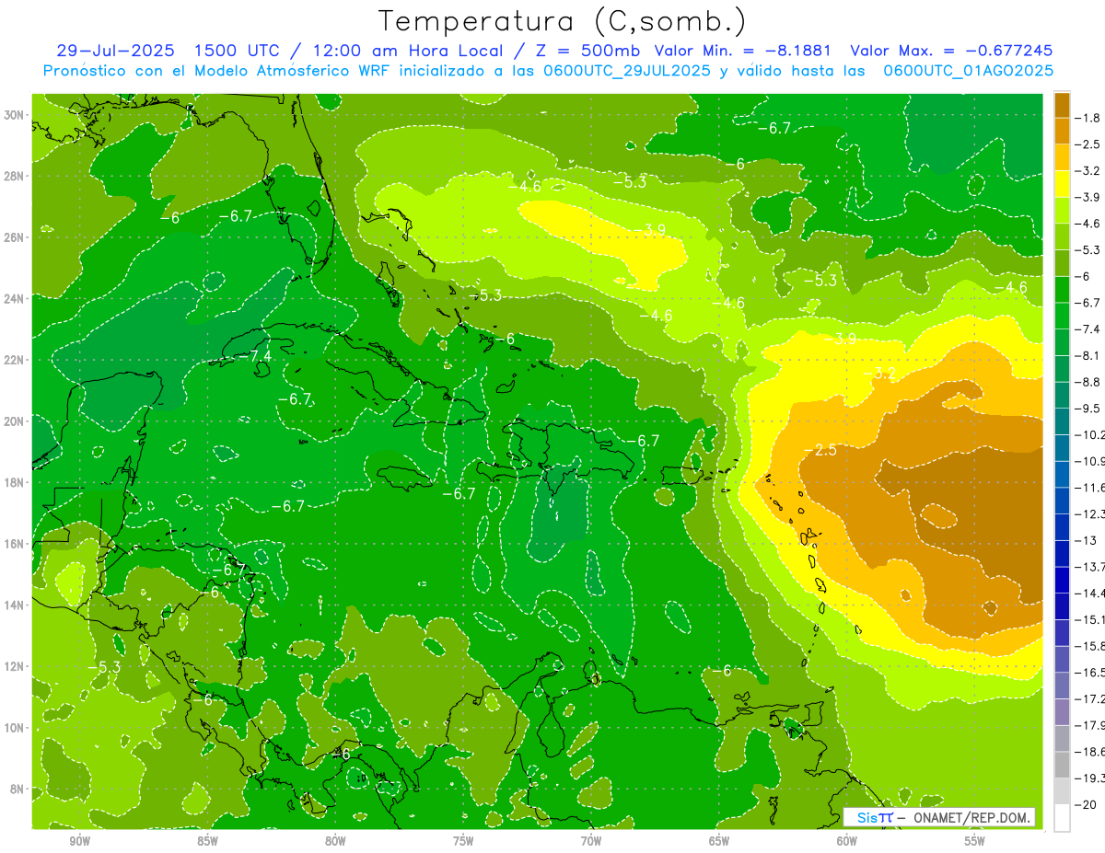
Task: Click the -13.7 value on the color legend
Action: pyautogui.click(x=1090, y=567)
